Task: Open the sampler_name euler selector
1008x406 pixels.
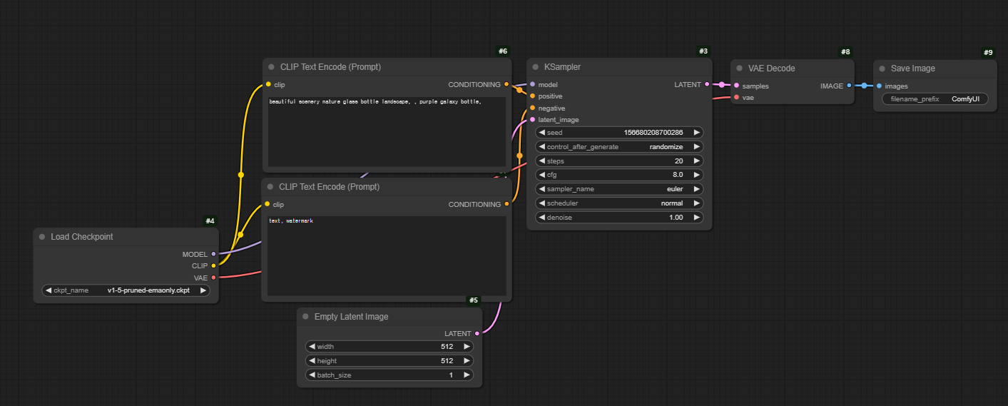Action: (x=618, y=189)
